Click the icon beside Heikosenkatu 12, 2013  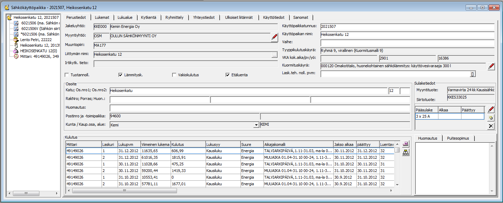[16, 45]
